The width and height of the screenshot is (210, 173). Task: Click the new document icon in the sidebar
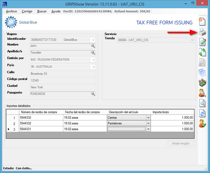(x=202, y=22)
